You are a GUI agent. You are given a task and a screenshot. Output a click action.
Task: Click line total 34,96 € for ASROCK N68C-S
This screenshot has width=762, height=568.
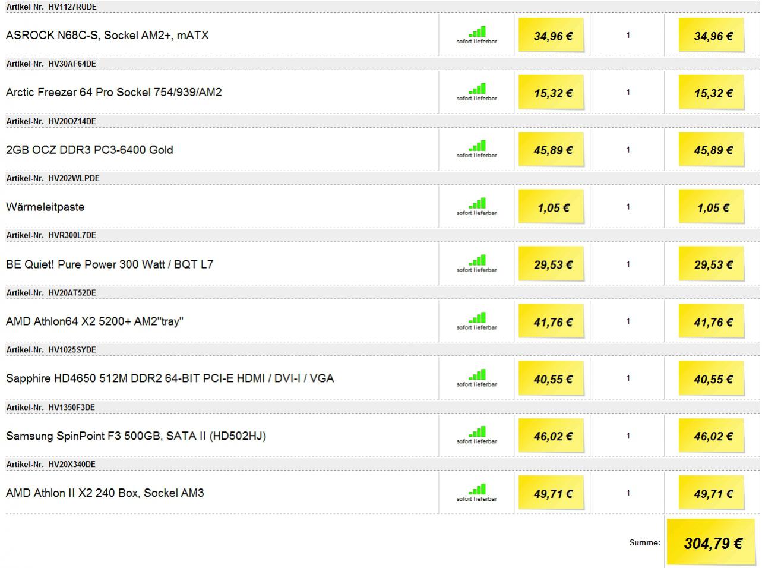click(x=712, y=35)
